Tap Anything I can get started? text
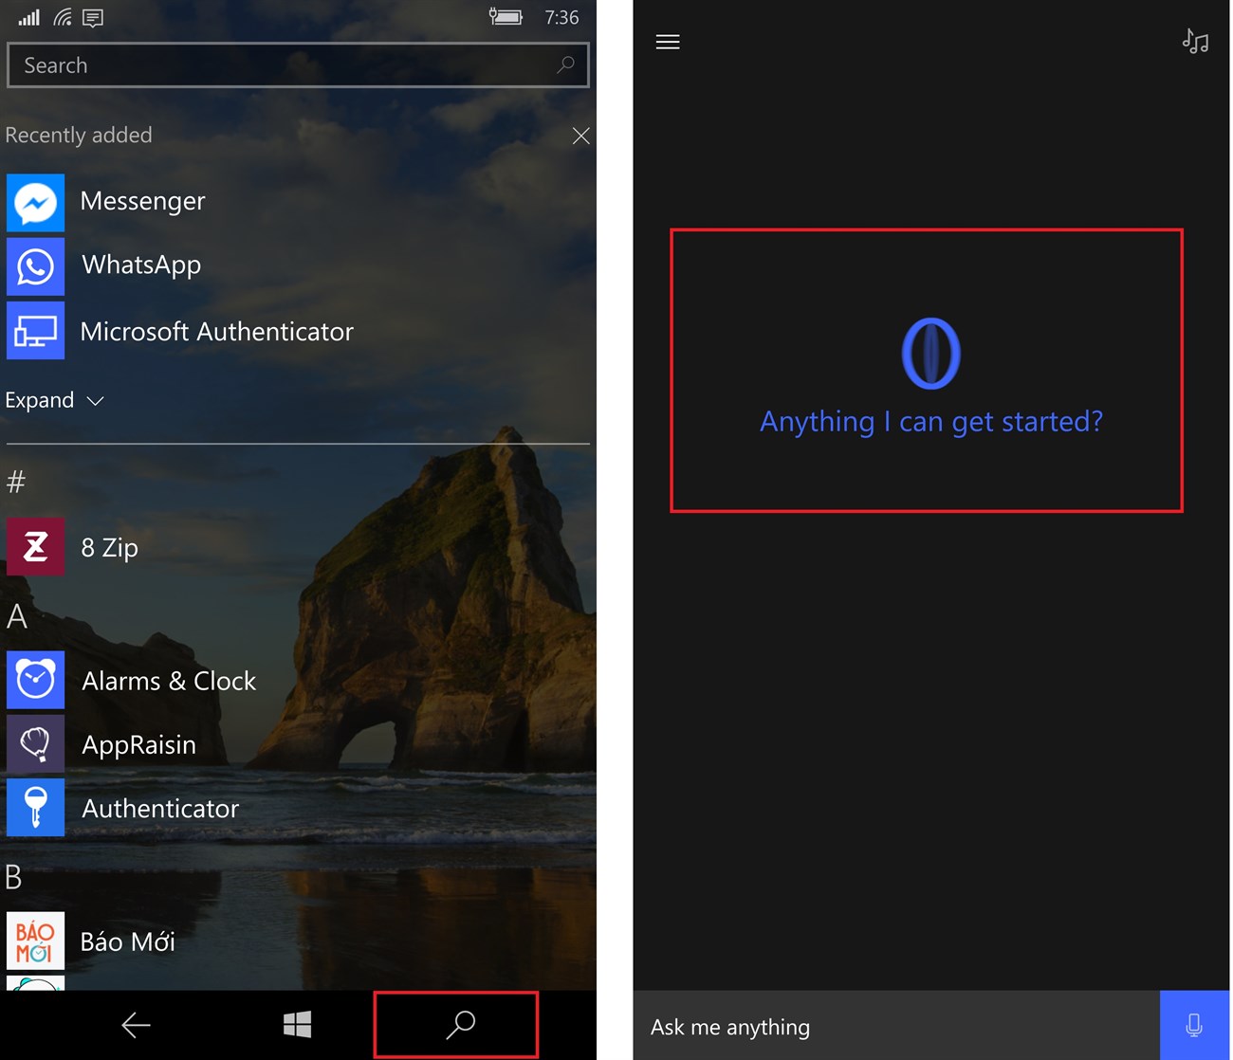1233x1060 pixels. click(x=931, y=421)
